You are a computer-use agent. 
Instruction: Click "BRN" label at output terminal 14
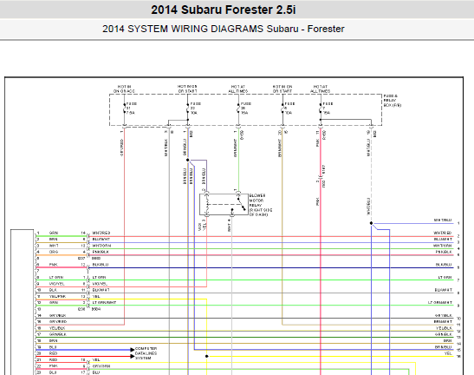448,341
